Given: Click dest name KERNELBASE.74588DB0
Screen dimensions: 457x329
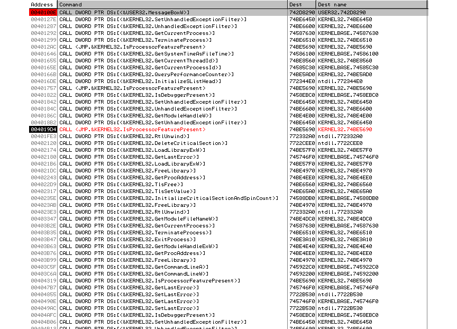Looking at the screenshot, I should (x=348, y=198).
